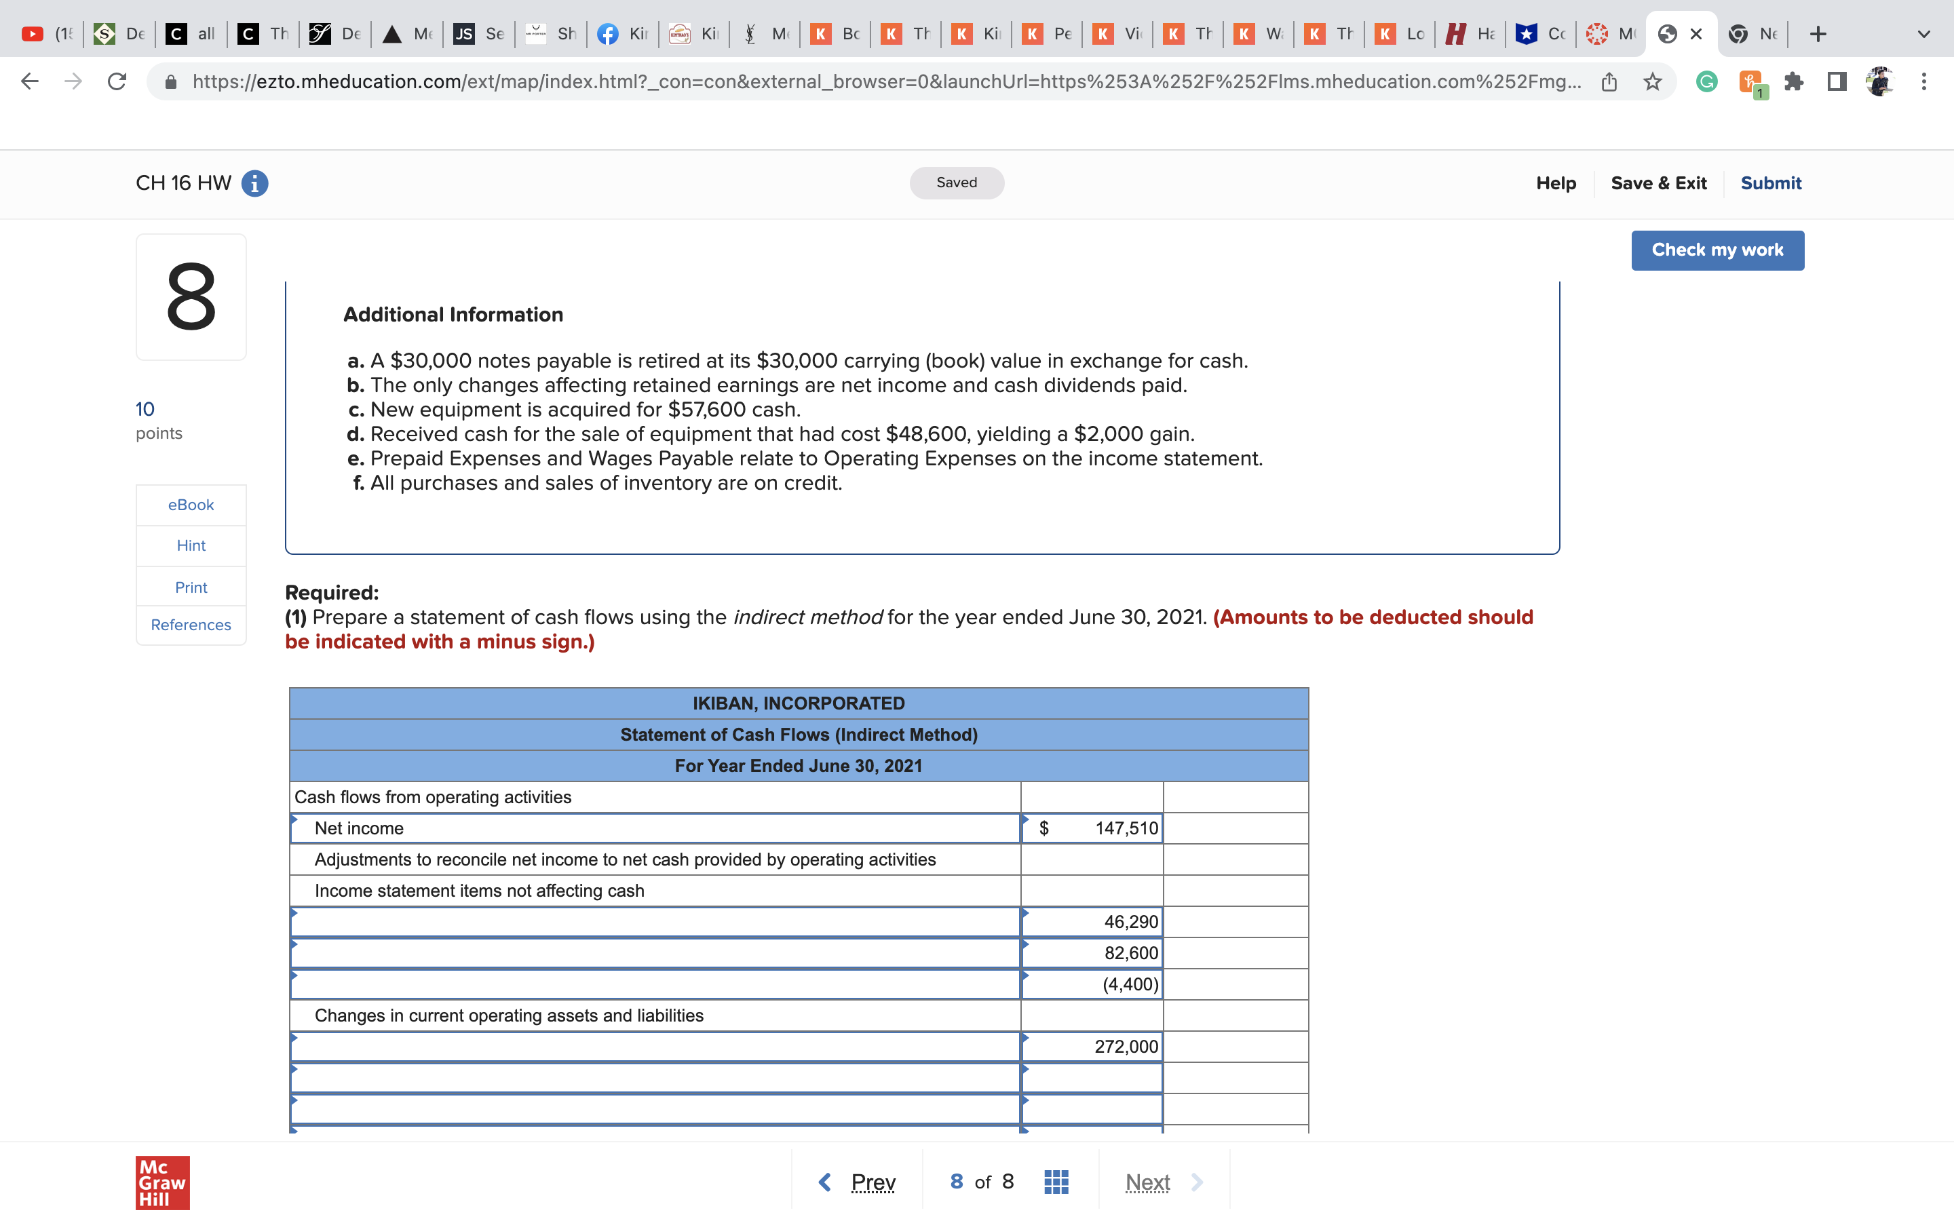Open a new tab with the plus icon
The image size is (1954, 1221).
(1818, 34)
